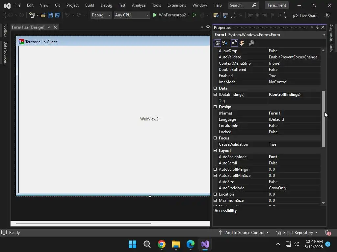Open File Explorer from taskbar

[176, 244]
